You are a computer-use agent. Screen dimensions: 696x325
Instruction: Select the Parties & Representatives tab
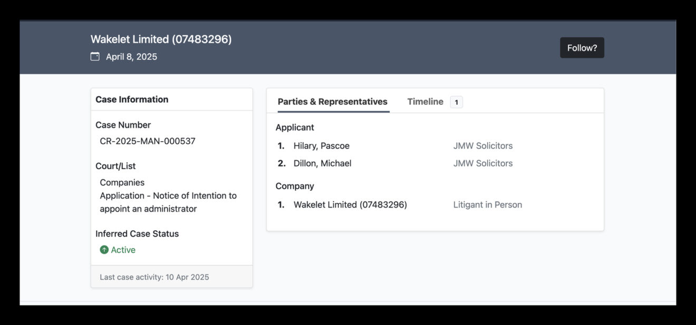point(332,102)
